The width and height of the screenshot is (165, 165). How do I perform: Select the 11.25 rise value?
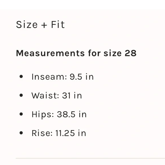tap(65, 133)
